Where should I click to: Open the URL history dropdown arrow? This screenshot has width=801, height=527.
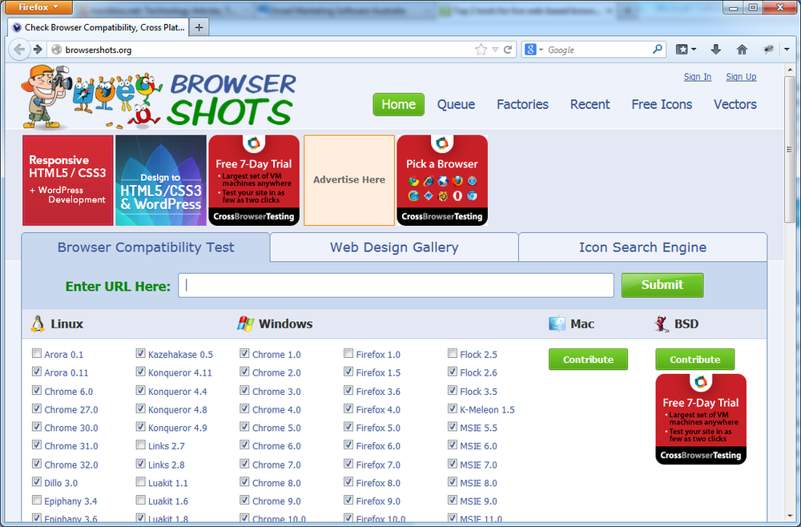tap(495, 50)
